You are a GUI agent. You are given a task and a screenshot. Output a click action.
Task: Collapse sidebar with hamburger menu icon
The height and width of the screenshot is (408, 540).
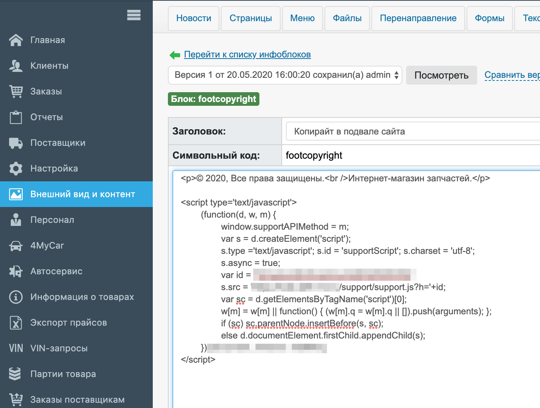(134, 15)
